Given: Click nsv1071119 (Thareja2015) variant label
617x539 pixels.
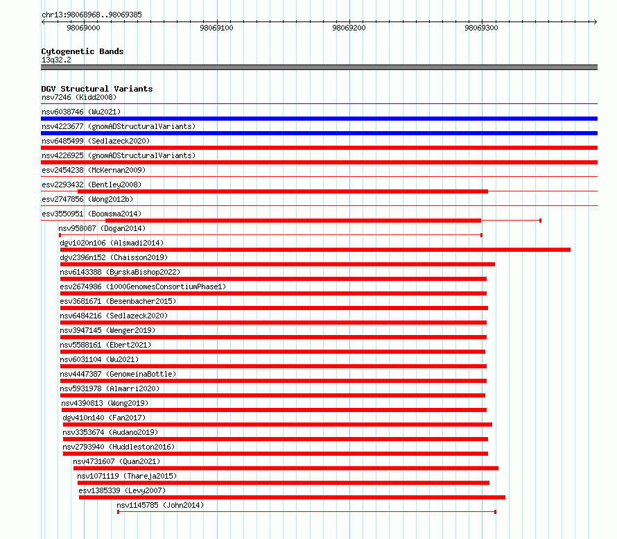Looking at the screenshot, I should coord(127,476).
